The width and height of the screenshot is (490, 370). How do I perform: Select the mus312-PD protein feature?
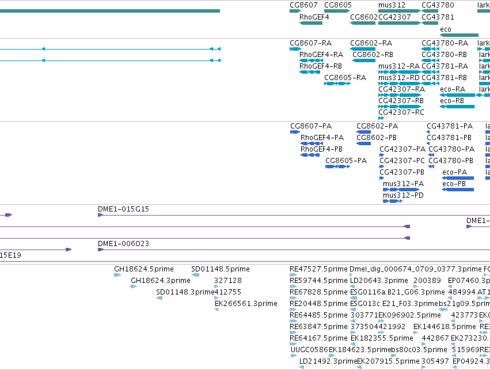[393, 201]
